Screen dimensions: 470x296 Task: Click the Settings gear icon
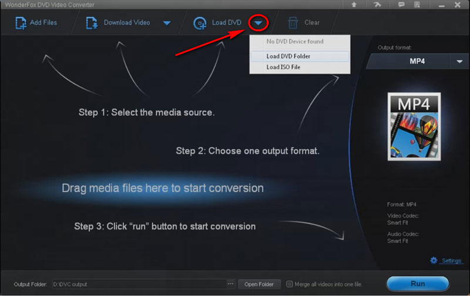coord(434,260)
